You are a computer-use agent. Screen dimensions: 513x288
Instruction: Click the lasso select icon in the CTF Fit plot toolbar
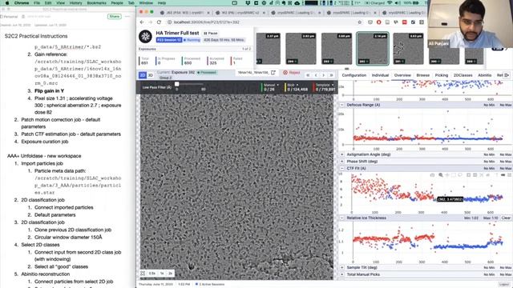[x=460, y=175]
